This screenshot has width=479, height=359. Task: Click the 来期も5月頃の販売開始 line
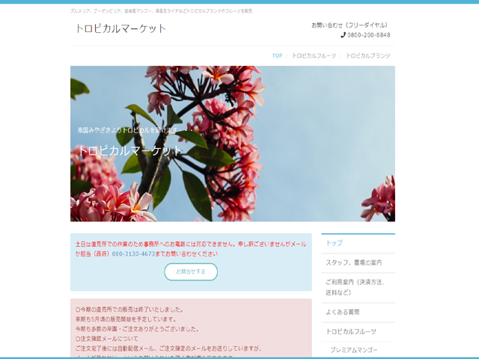(x=126, y=319)
